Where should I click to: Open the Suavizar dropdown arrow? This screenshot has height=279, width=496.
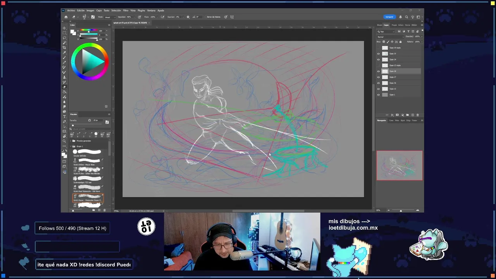(x=183, y=17)
